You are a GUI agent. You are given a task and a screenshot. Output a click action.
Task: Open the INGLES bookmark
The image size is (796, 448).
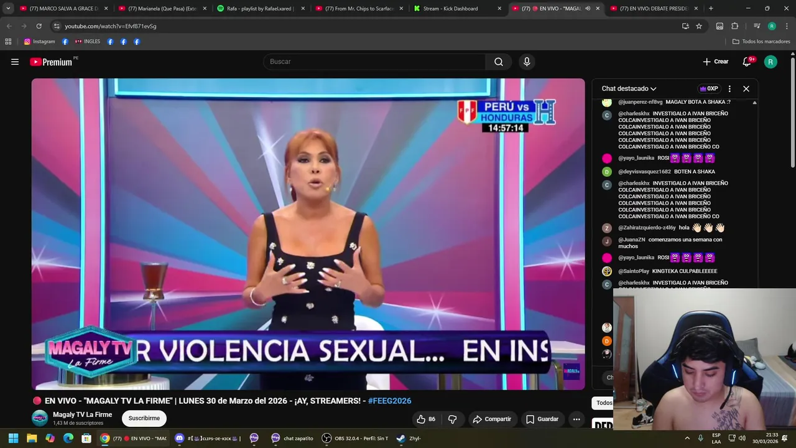87,42
